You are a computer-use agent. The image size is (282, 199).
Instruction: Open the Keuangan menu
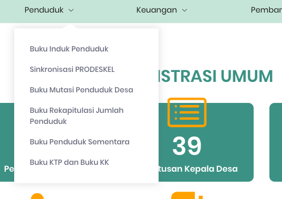[x=156, y=10]
